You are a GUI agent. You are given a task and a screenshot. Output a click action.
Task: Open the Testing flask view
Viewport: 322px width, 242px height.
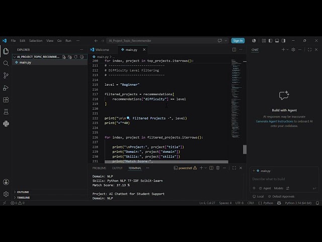6,112
